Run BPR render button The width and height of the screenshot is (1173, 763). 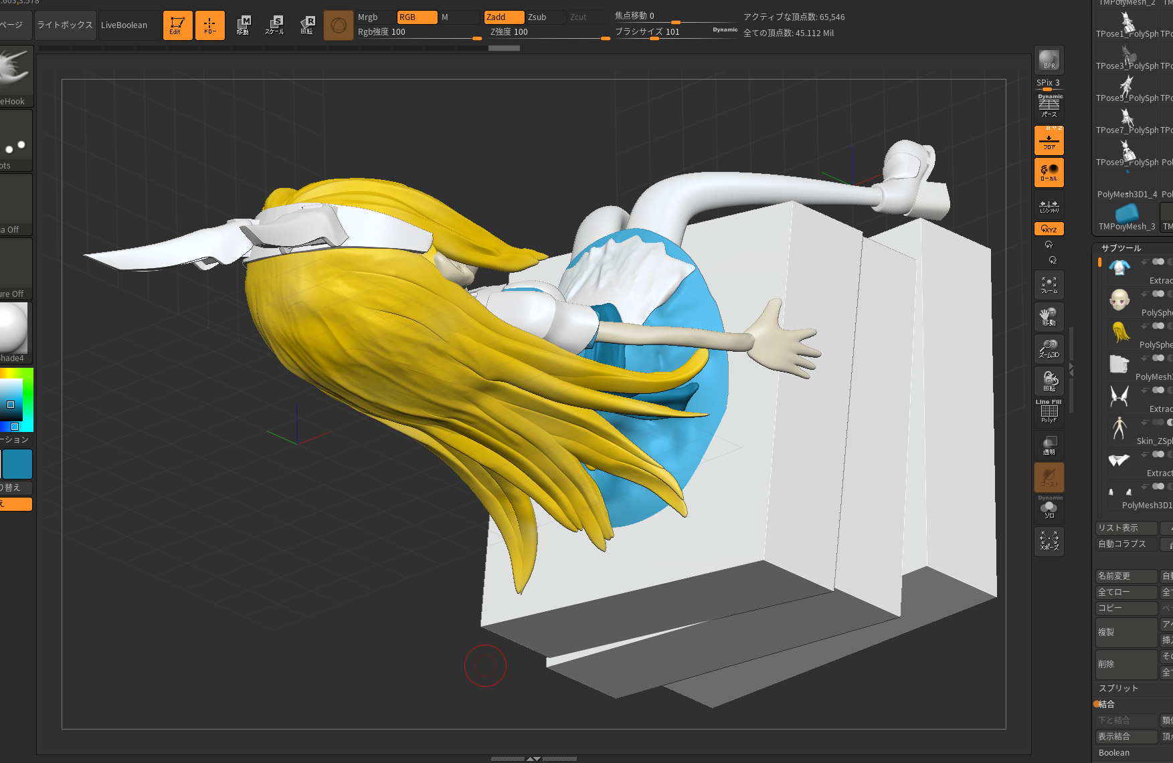click(1049, 60)
